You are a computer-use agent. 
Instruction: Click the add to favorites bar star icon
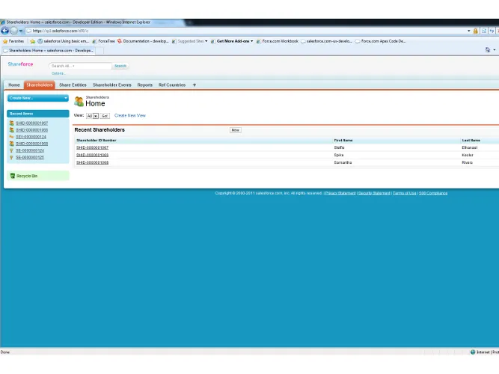click(32, 41)
